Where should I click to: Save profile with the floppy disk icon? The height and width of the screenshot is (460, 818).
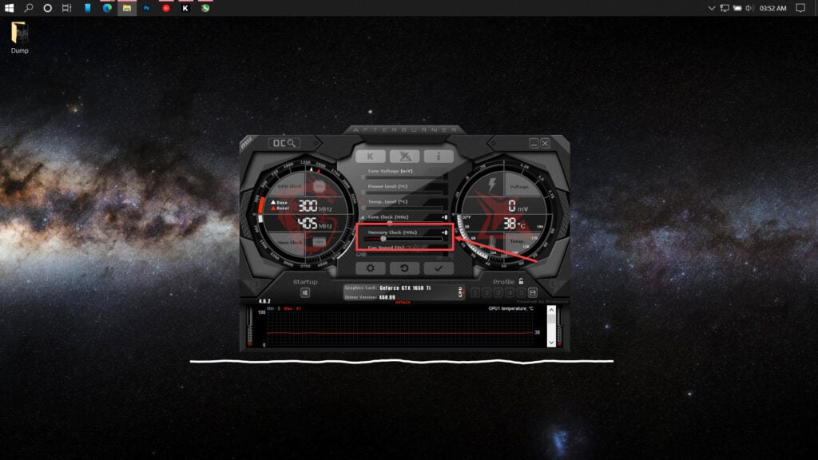533,292
